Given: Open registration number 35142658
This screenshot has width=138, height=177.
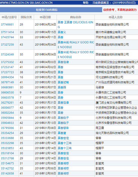Looking at the screenshot, I should (x=7, y=173).
